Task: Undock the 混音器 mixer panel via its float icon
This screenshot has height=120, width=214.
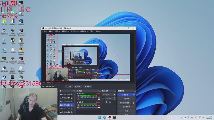Action: 99,91
